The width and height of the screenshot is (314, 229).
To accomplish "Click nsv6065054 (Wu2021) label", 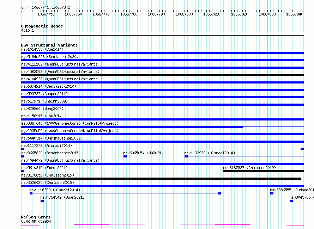I will (x=143, y=153).
